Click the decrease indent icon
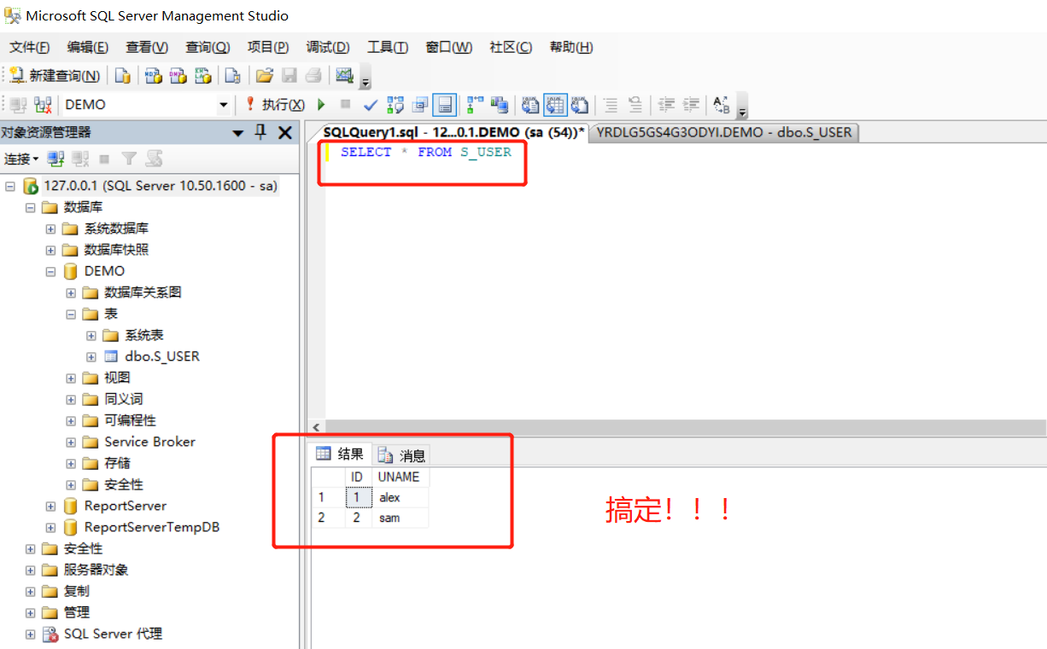Screen dimensions: 1047x649 tap(667, 105)
